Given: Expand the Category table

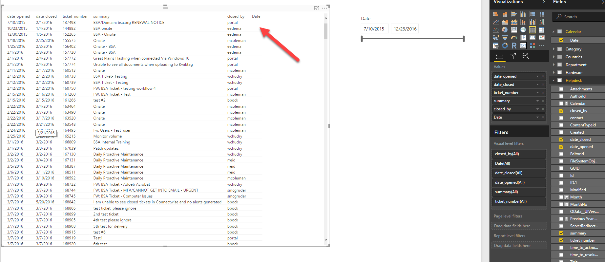Looking at the screenshot, I should [554, 49].
